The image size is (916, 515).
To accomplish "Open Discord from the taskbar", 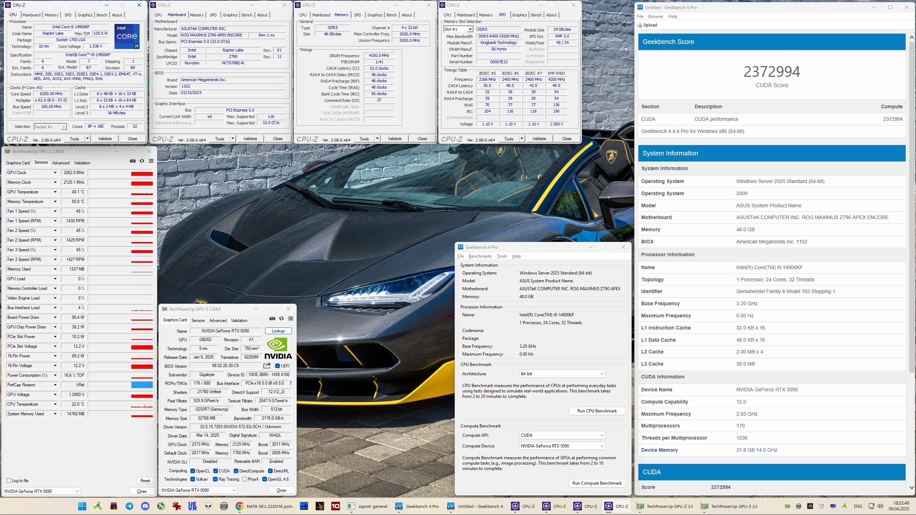I will 145,506.
